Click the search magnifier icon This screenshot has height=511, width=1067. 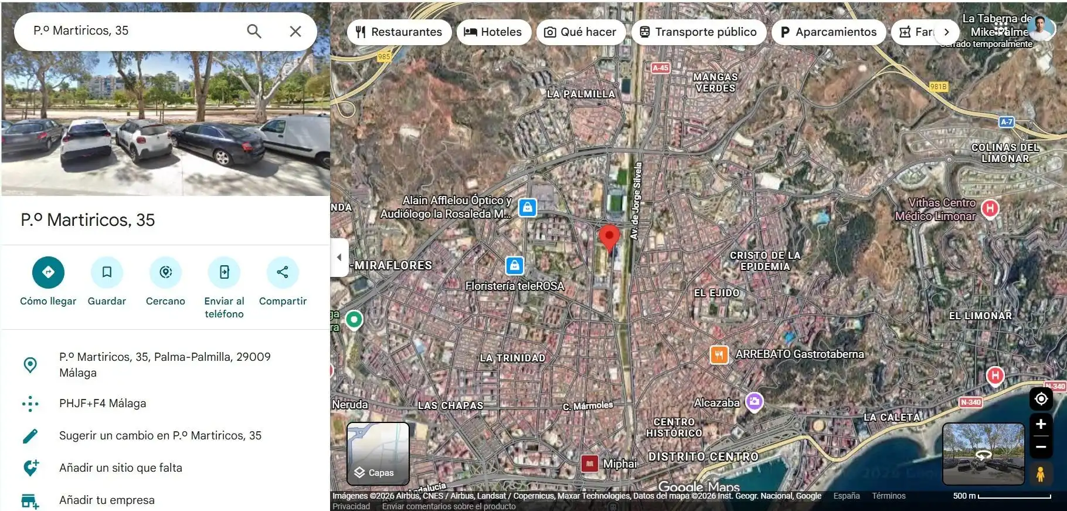tap(254, 31)
